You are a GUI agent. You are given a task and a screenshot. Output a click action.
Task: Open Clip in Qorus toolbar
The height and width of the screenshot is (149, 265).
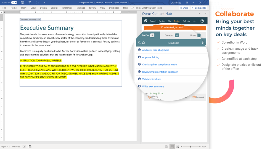click(169, 21)
